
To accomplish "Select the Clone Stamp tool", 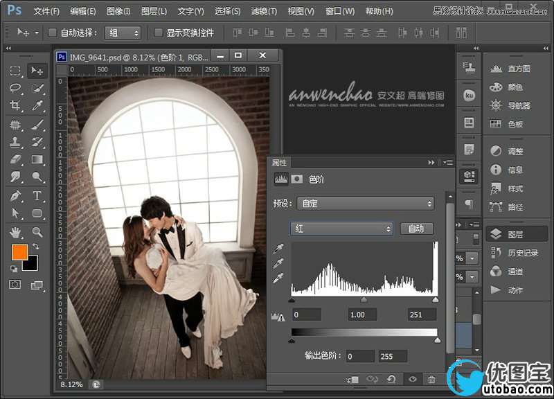I will coord(15,142).
